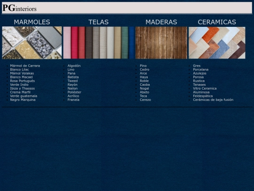
Task: Open the MADERAS wood planks image
Action: coord(161,43)
